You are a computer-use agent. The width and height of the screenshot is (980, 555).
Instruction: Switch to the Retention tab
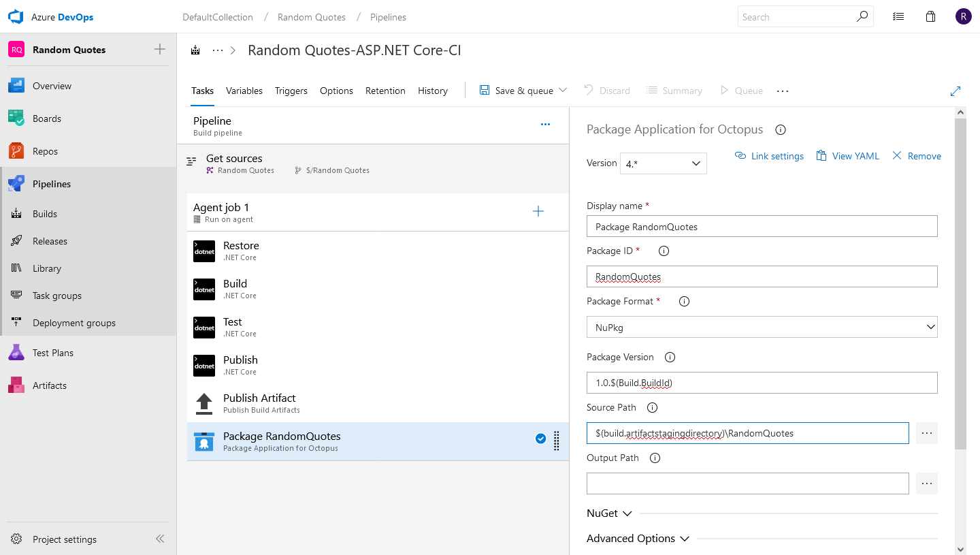coord(385,91)
